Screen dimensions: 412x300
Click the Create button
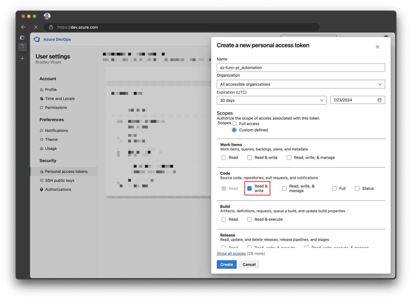227,265
